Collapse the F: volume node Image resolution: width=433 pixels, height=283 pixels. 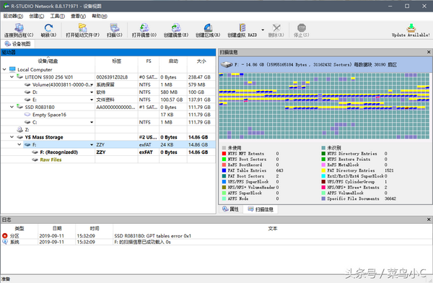[19, 144]
